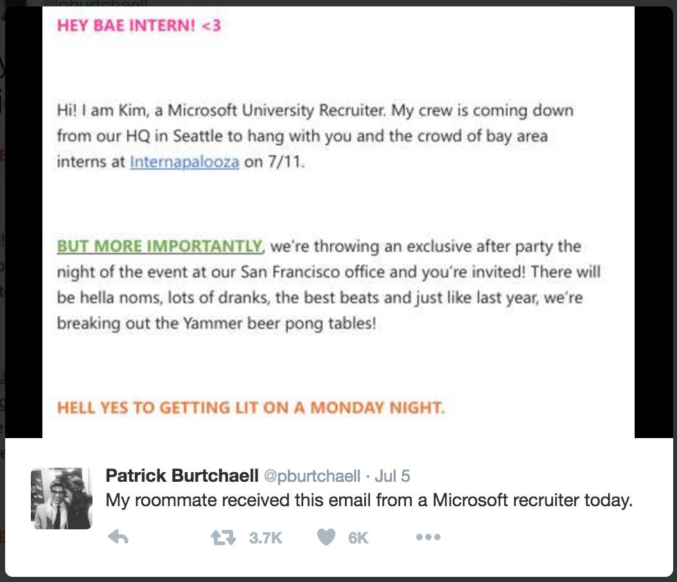Click the HEY BAE INTERN heading

coord(140,26)
